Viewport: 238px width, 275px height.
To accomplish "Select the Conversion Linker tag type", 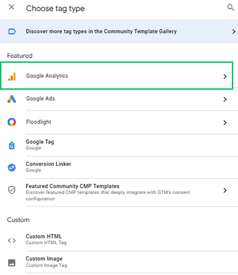I will click(x=119, y=167).
